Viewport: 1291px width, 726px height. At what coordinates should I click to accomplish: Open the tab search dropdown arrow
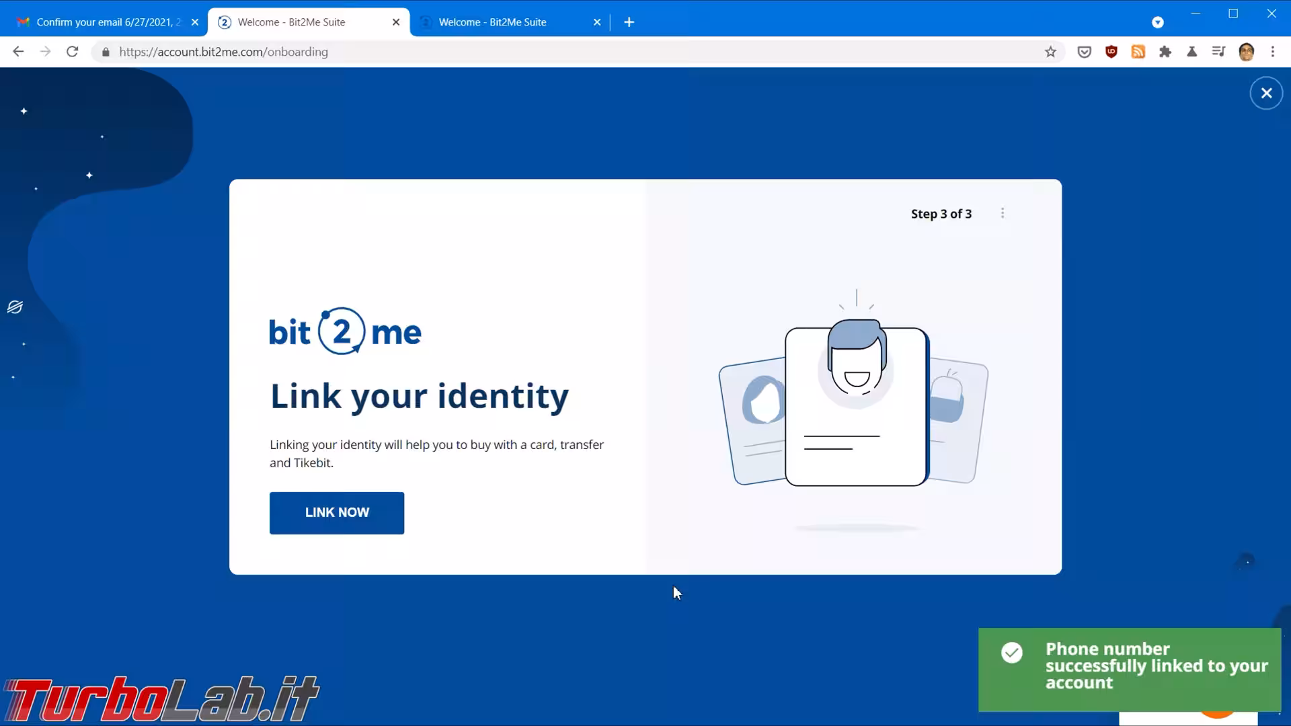[1157, 22]
